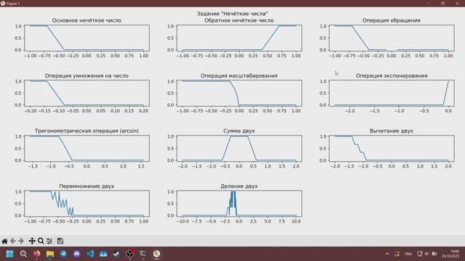Select the matplotlib figure taskbar icon

(x=157, y=254)
